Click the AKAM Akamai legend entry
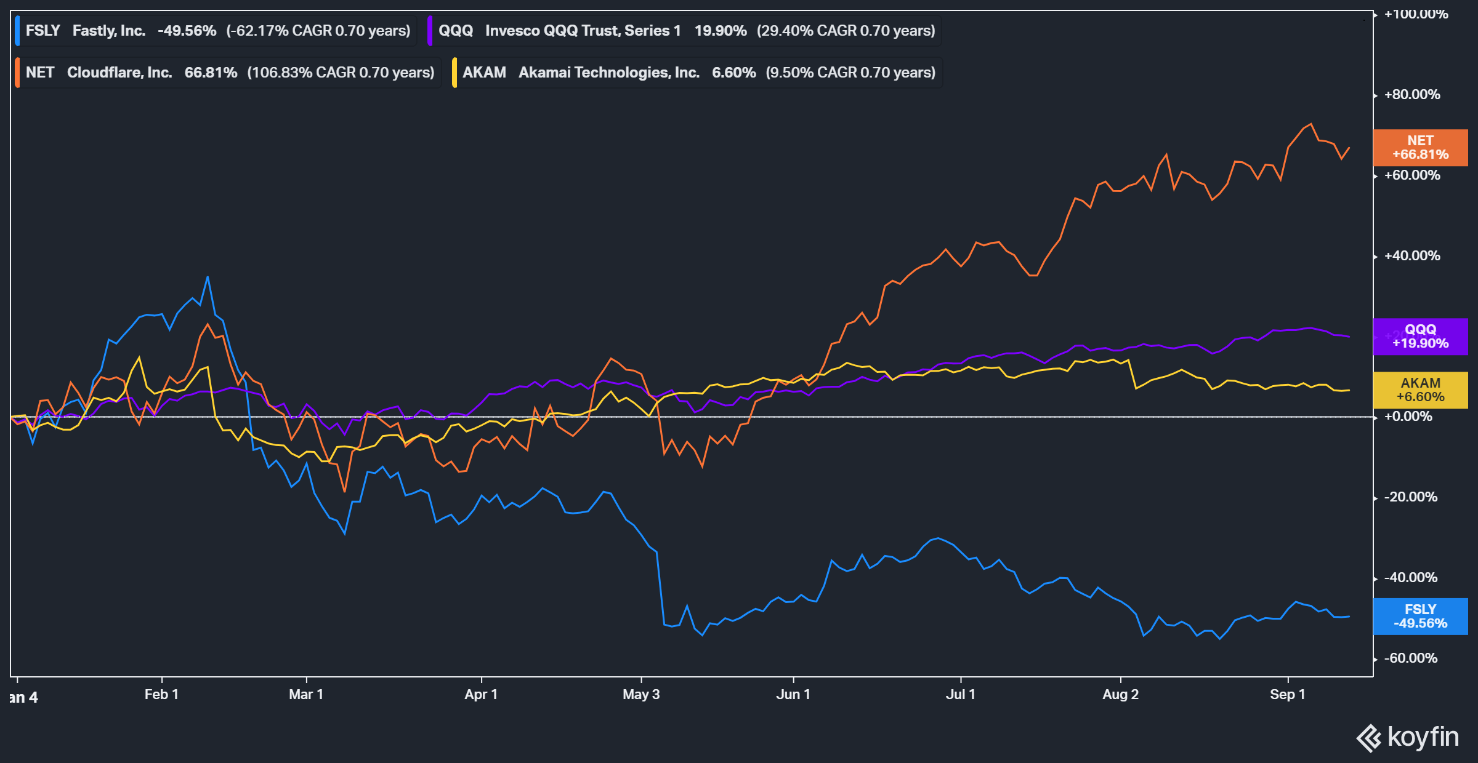 697,73
